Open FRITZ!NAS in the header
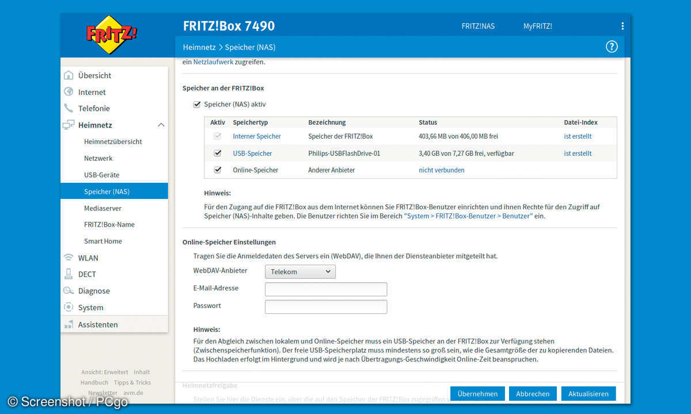The width and height of the screenshot is (691, 414). (x=478, y=26)
